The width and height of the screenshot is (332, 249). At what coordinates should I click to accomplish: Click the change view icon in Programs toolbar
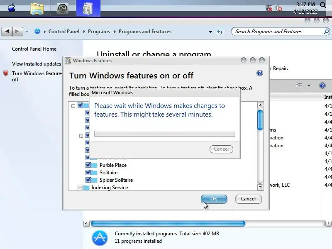click(299, 85)
